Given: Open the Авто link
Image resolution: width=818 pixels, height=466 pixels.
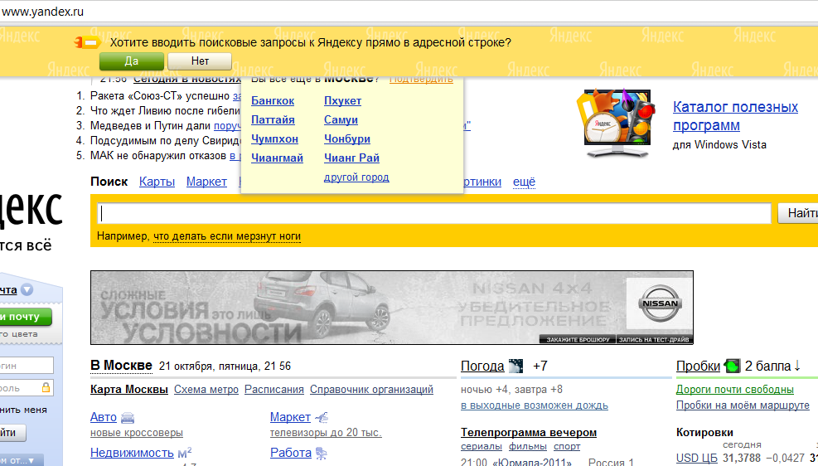Looking at the screenshot, I should coord(104,417).
